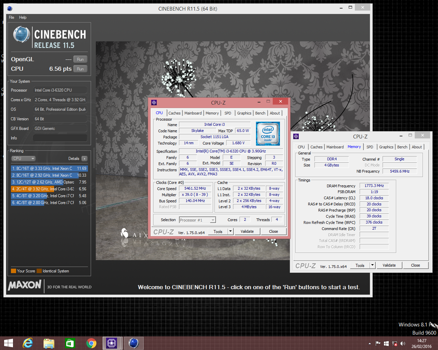The height and width of the screenshot is (350, 438).
Task: Click Validate in Memory window
Action: tap(389, 265)
